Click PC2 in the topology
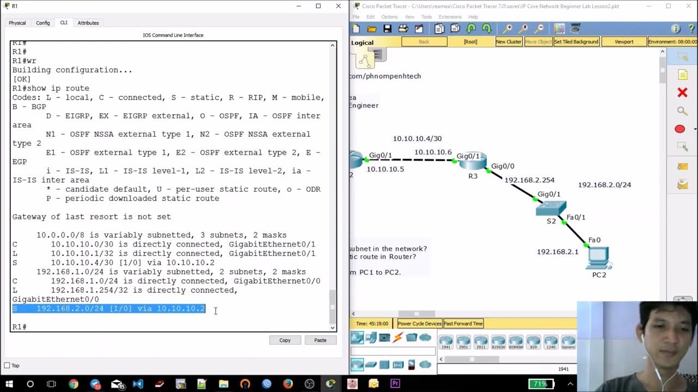Image resolution: width=698 pixels, height=392 pixels. click(x=598, y=259)
